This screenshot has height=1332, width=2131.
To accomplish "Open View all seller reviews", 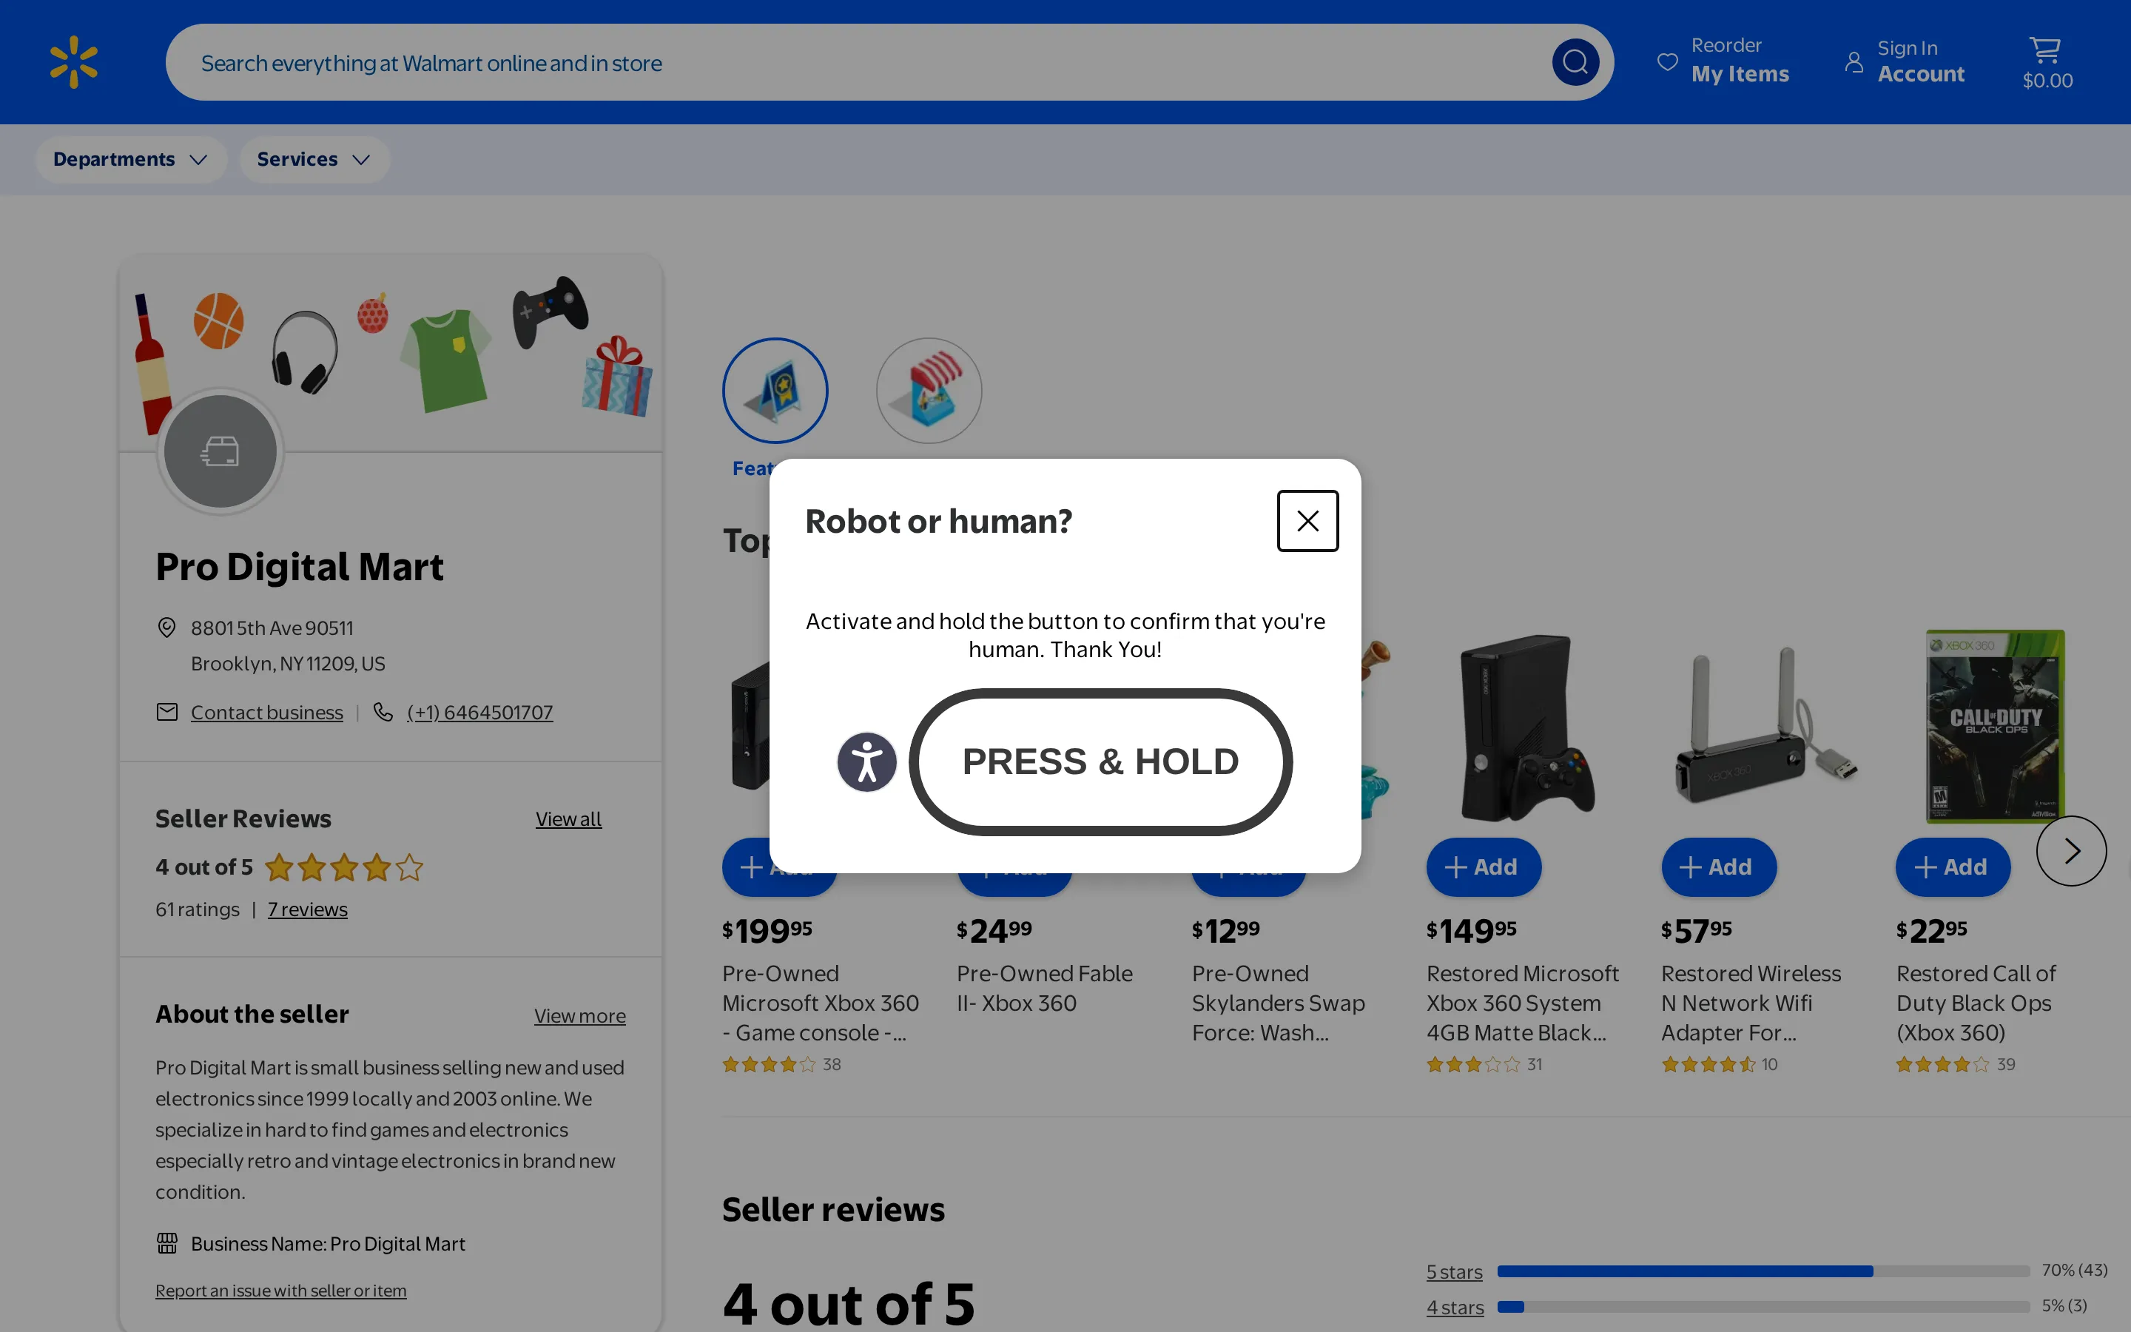I will 569,818.
